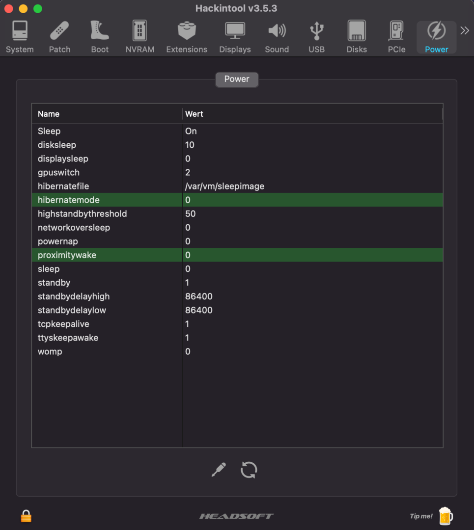Click the orange lock icon
The height and width of the screenshot is (530, 474).
26,516
